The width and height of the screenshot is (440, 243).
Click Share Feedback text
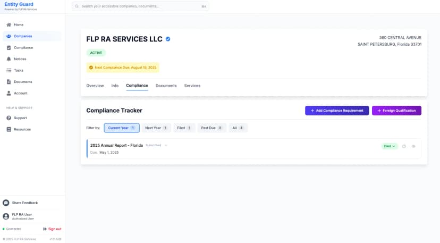coord(24,203)
